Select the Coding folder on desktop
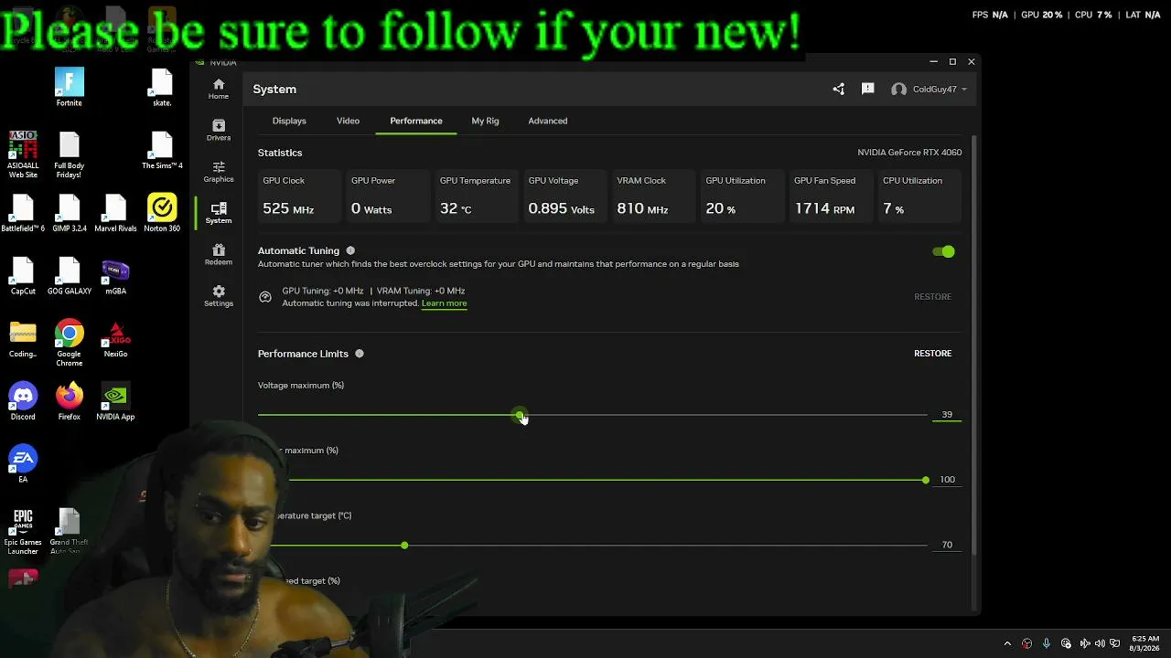The image size is (1171, 658). pos(23,339)
